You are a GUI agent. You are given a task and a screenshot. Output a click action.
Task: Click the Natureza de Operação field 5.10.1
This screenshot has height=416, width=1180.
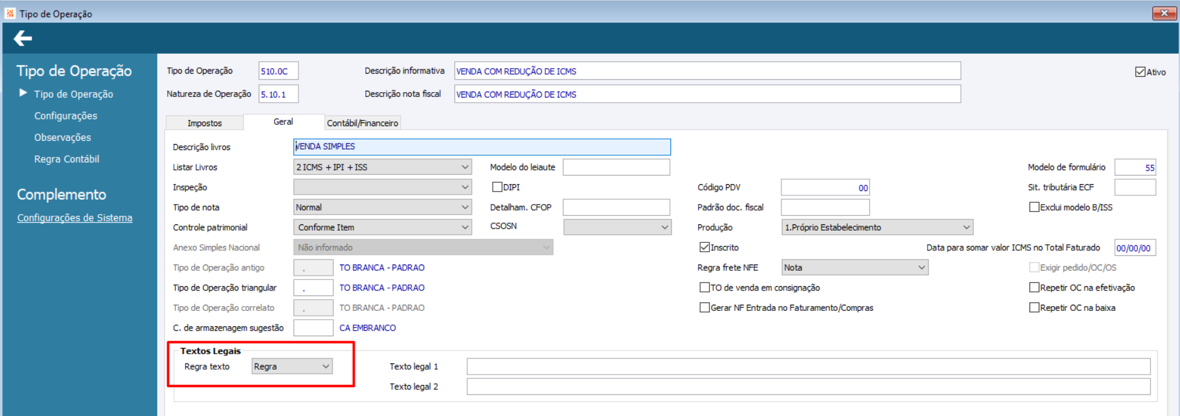[x=279, y=94]
